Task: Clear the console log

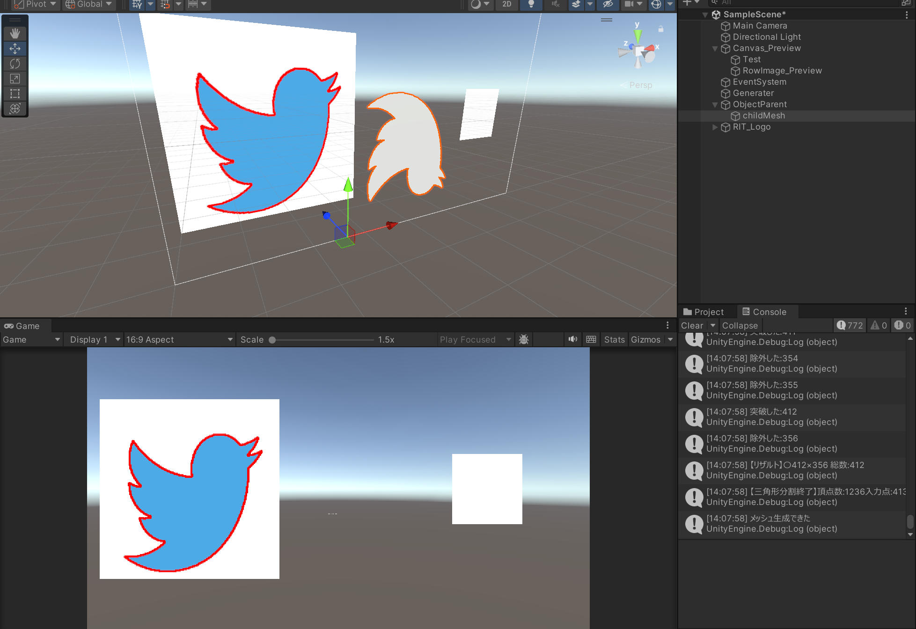Action: pos(692,325)
